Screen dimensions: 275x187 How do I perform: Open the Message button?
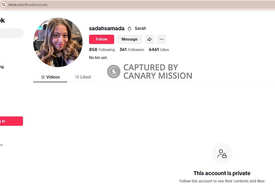(130, 39)
